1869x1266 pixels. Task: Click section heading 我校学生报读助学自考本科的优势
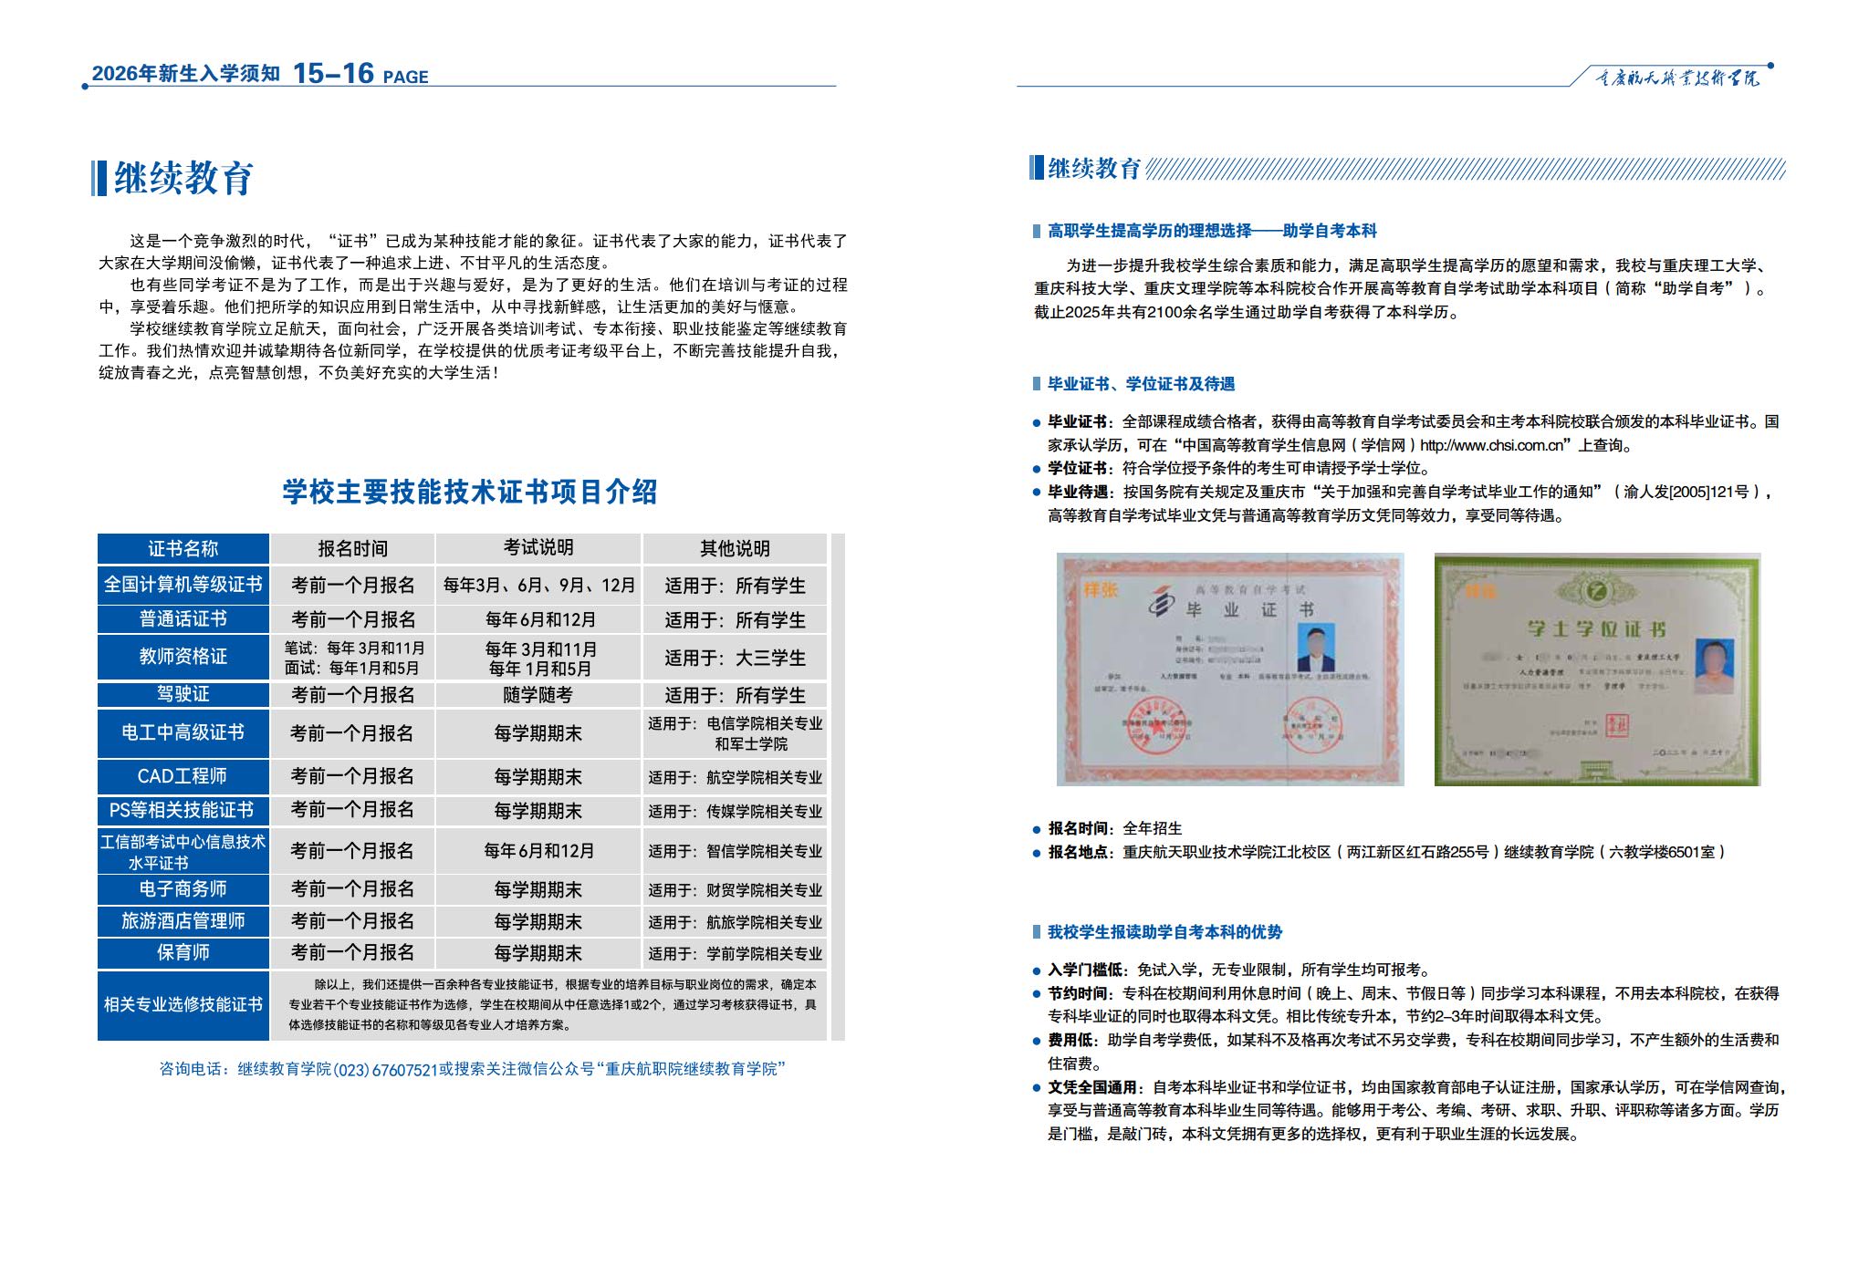(x=1164, y=932)
